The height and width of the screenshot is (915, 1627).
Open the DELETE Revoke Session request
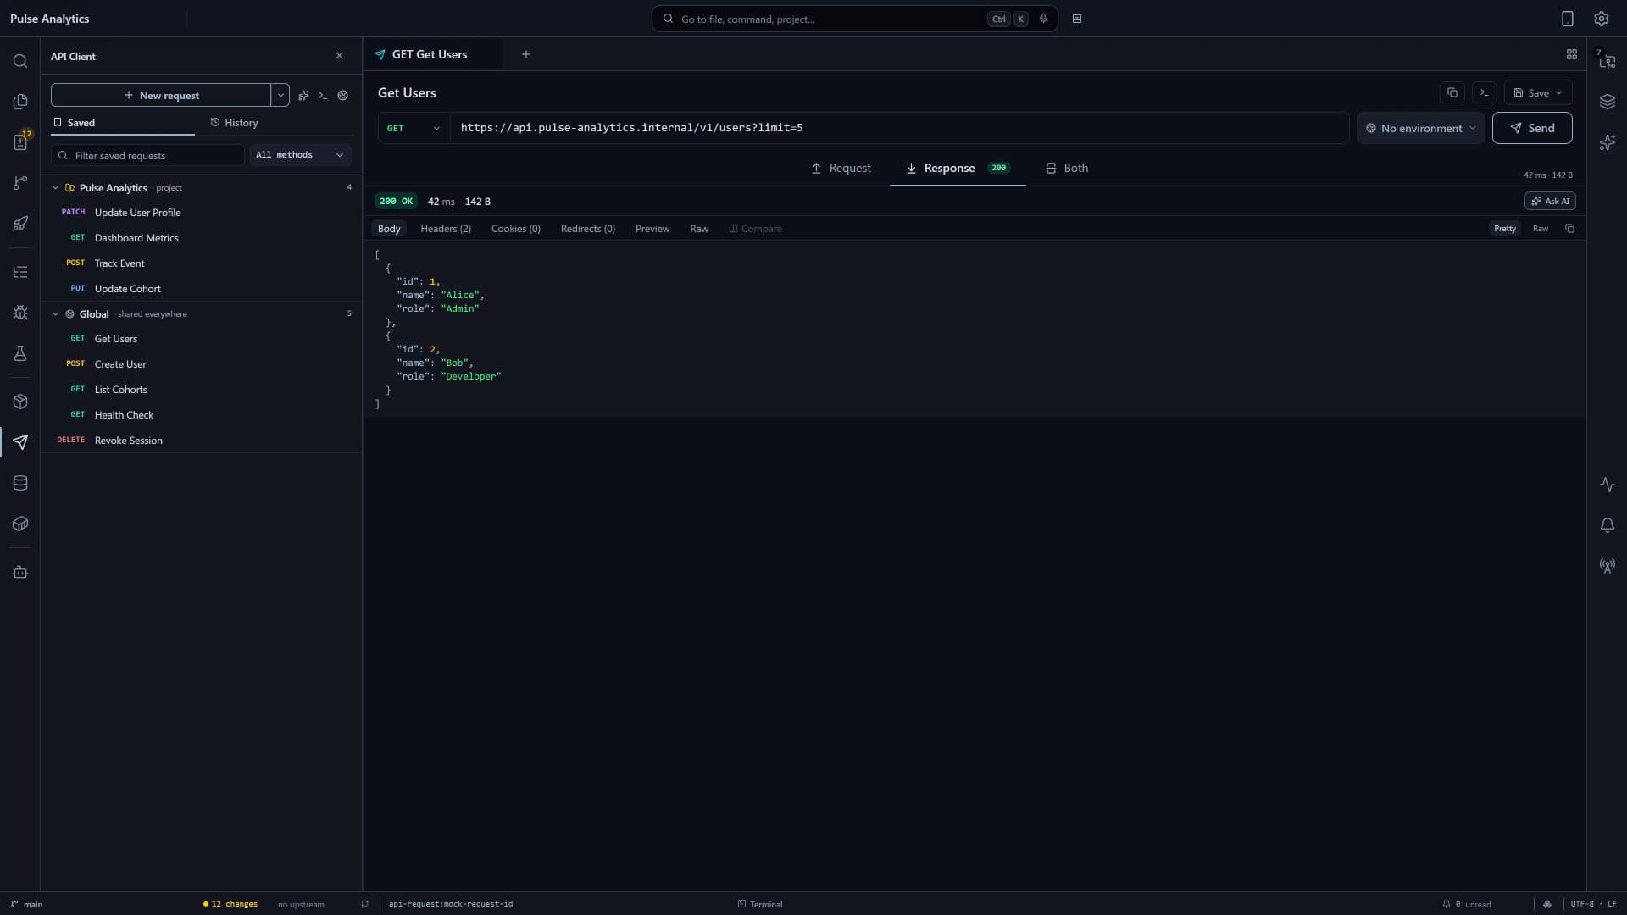(201, 441)
